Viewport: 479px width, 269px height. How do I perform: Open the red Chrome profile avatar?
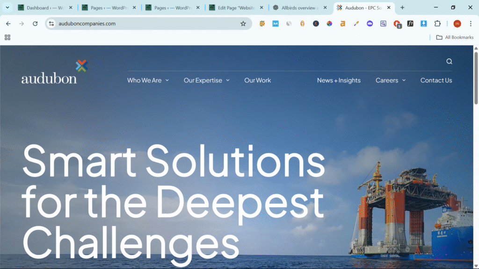(x=457, y=24)
